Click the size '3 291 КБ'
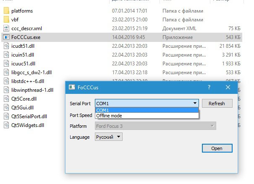Viewport: 254px width, 184px height. pos(231,55)
